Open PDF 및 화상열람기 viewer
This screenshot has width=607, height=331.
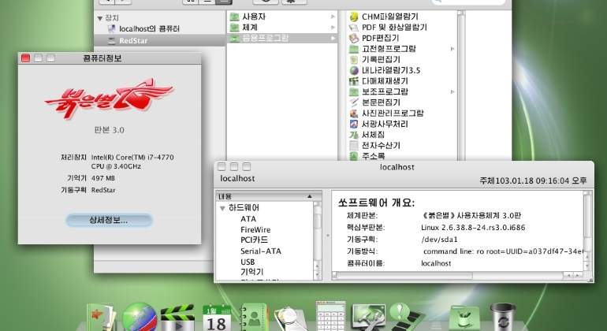(388, 28)
